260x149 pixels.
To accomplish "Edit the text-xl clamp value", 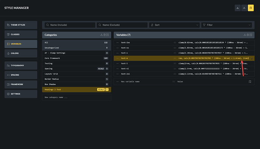I will (213, 69).
